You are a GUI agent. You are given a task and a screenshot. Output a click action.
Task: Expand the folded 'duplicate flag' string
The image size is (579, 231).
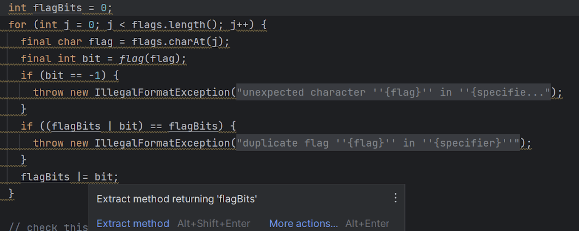pos(378,143)
